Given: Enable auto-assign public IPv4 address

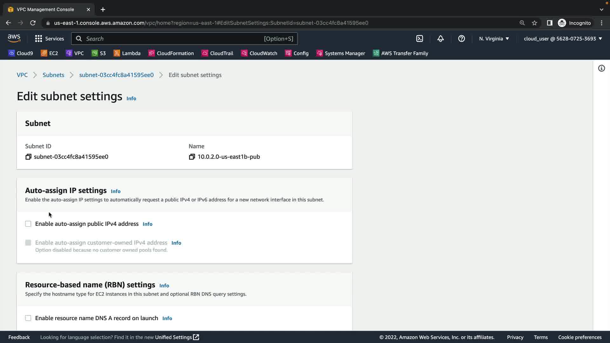Looking at the screenshot, I should pyautogui.click(x=28, y=224).
